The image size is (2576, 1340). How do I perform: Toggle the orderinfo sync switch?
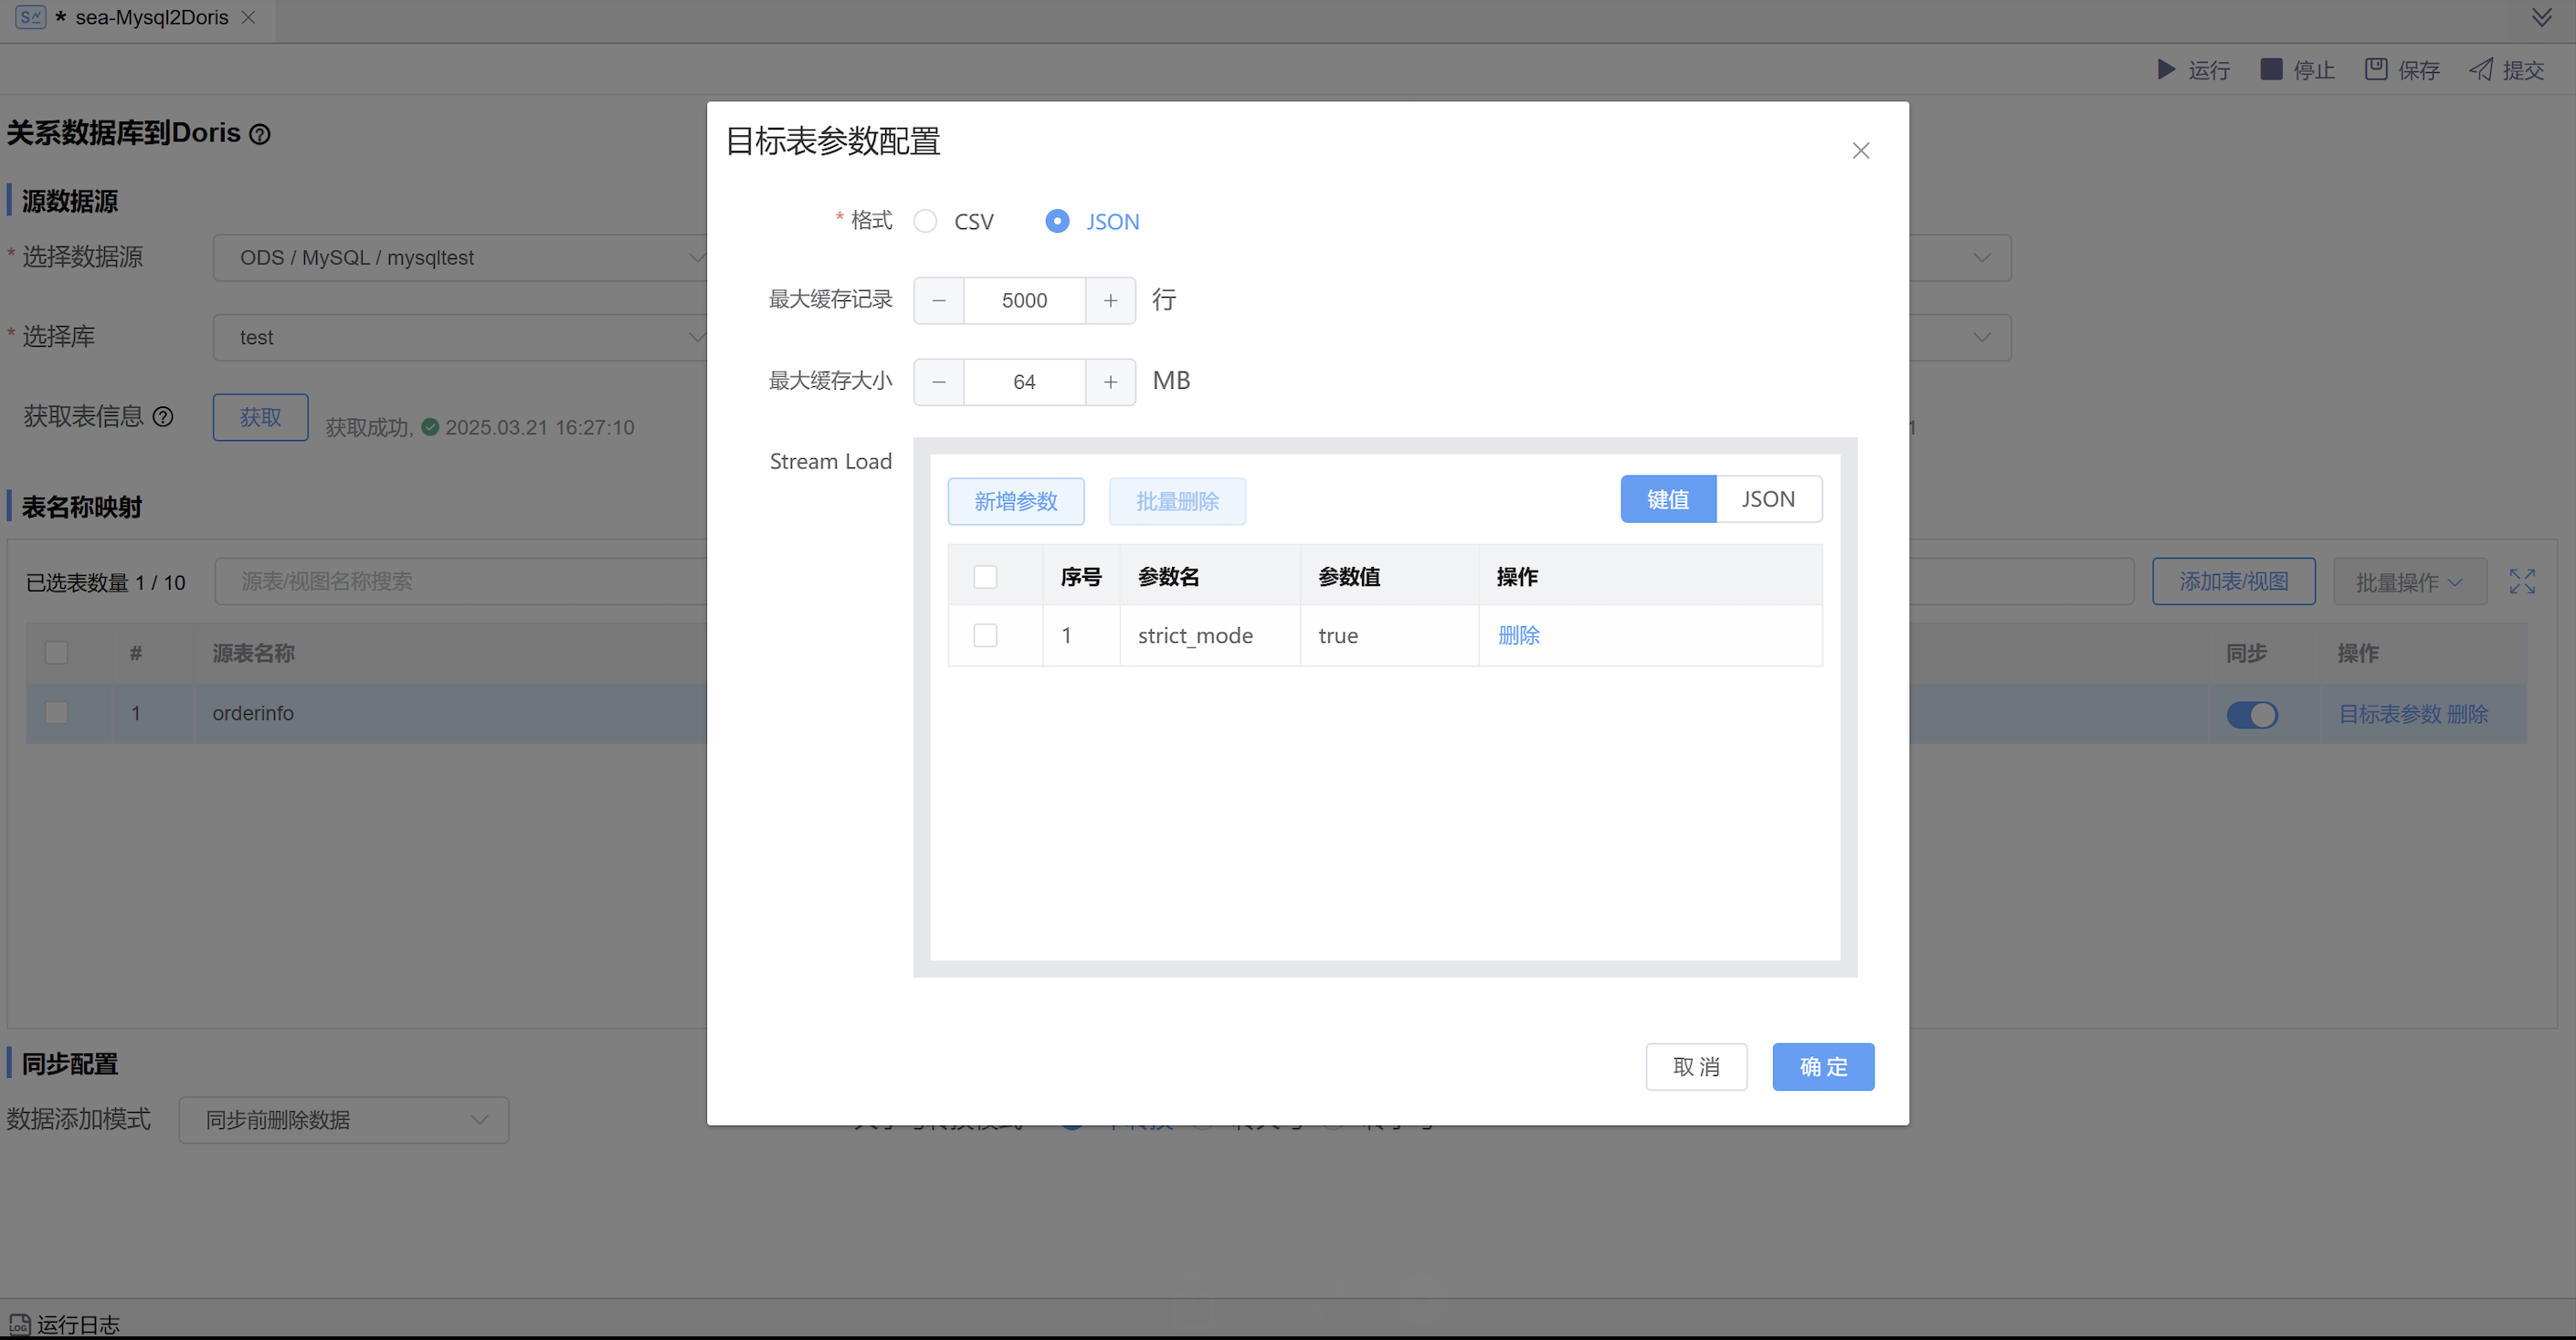(x=2251, y=715)
